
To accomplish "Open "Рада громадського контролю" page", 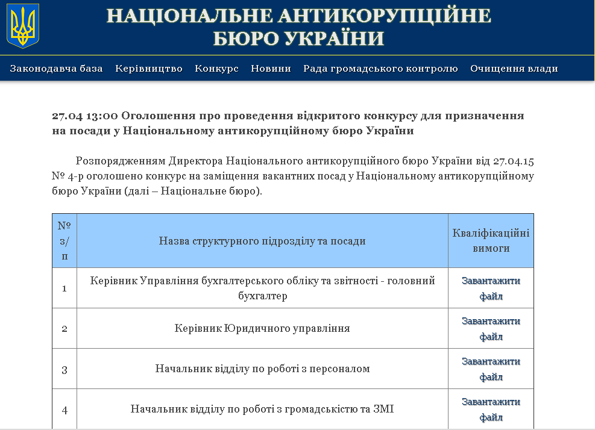I will (380, 69).
